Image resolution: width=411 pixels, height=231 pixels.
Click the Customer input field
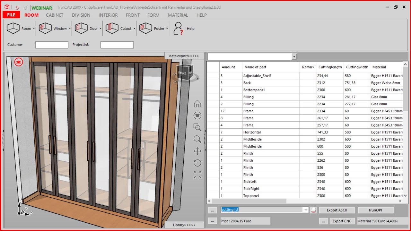[52, 45]
